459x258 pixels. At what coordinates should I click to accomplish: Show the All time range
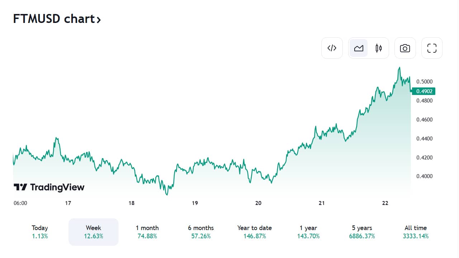416,232
